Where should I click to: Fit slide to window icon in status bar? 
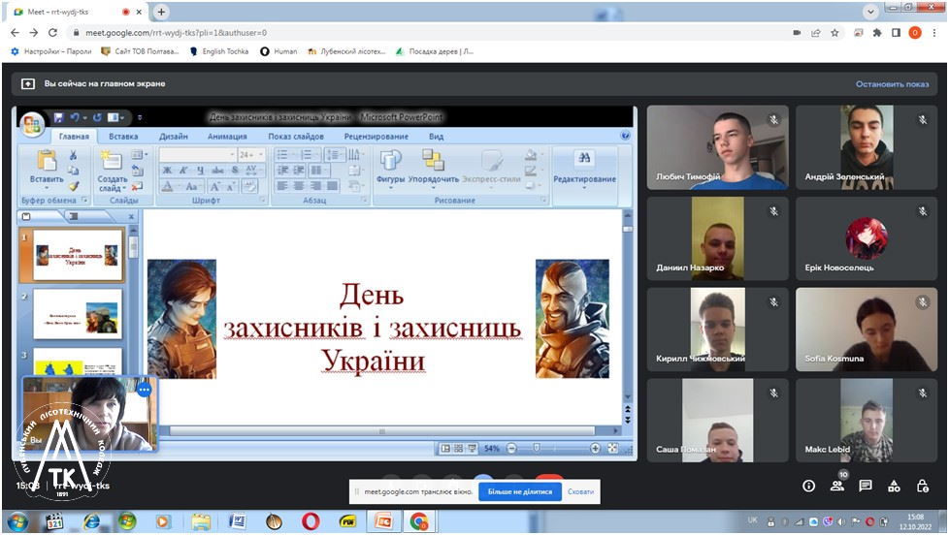(x=613, y=448)
